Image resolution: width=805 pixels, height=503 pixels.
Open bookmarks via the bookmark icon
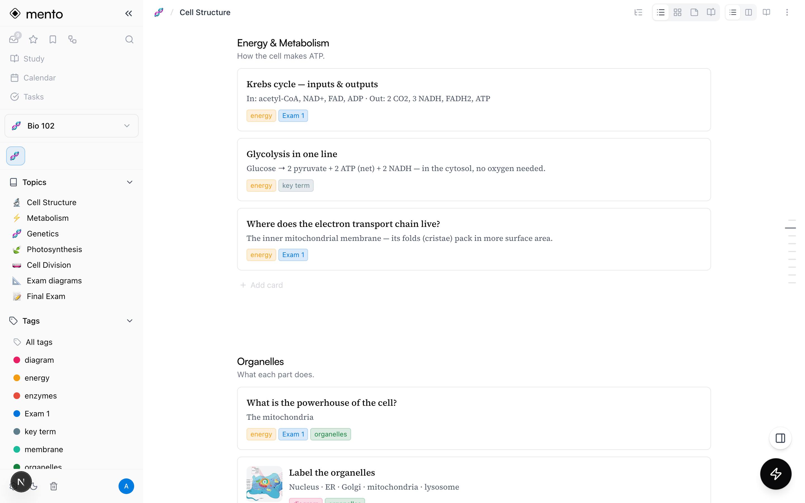[53, 39]
